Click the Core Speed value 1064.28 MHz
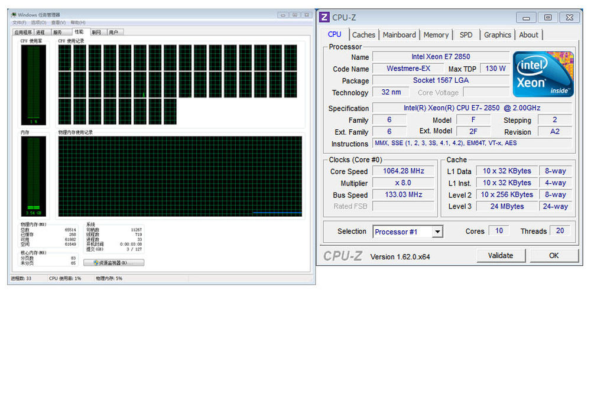 click(x=403, y=171)
